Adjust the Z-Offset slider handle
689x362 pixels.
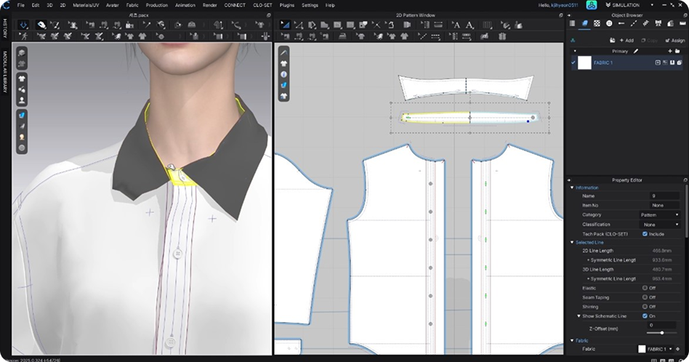click(x=661, y=333)
